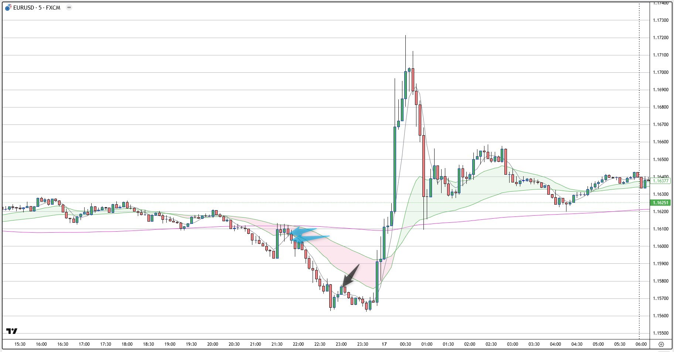Click the 1.16300 price scale label
Viewport: 674px width, 352px height.
(x=660, y=194)
